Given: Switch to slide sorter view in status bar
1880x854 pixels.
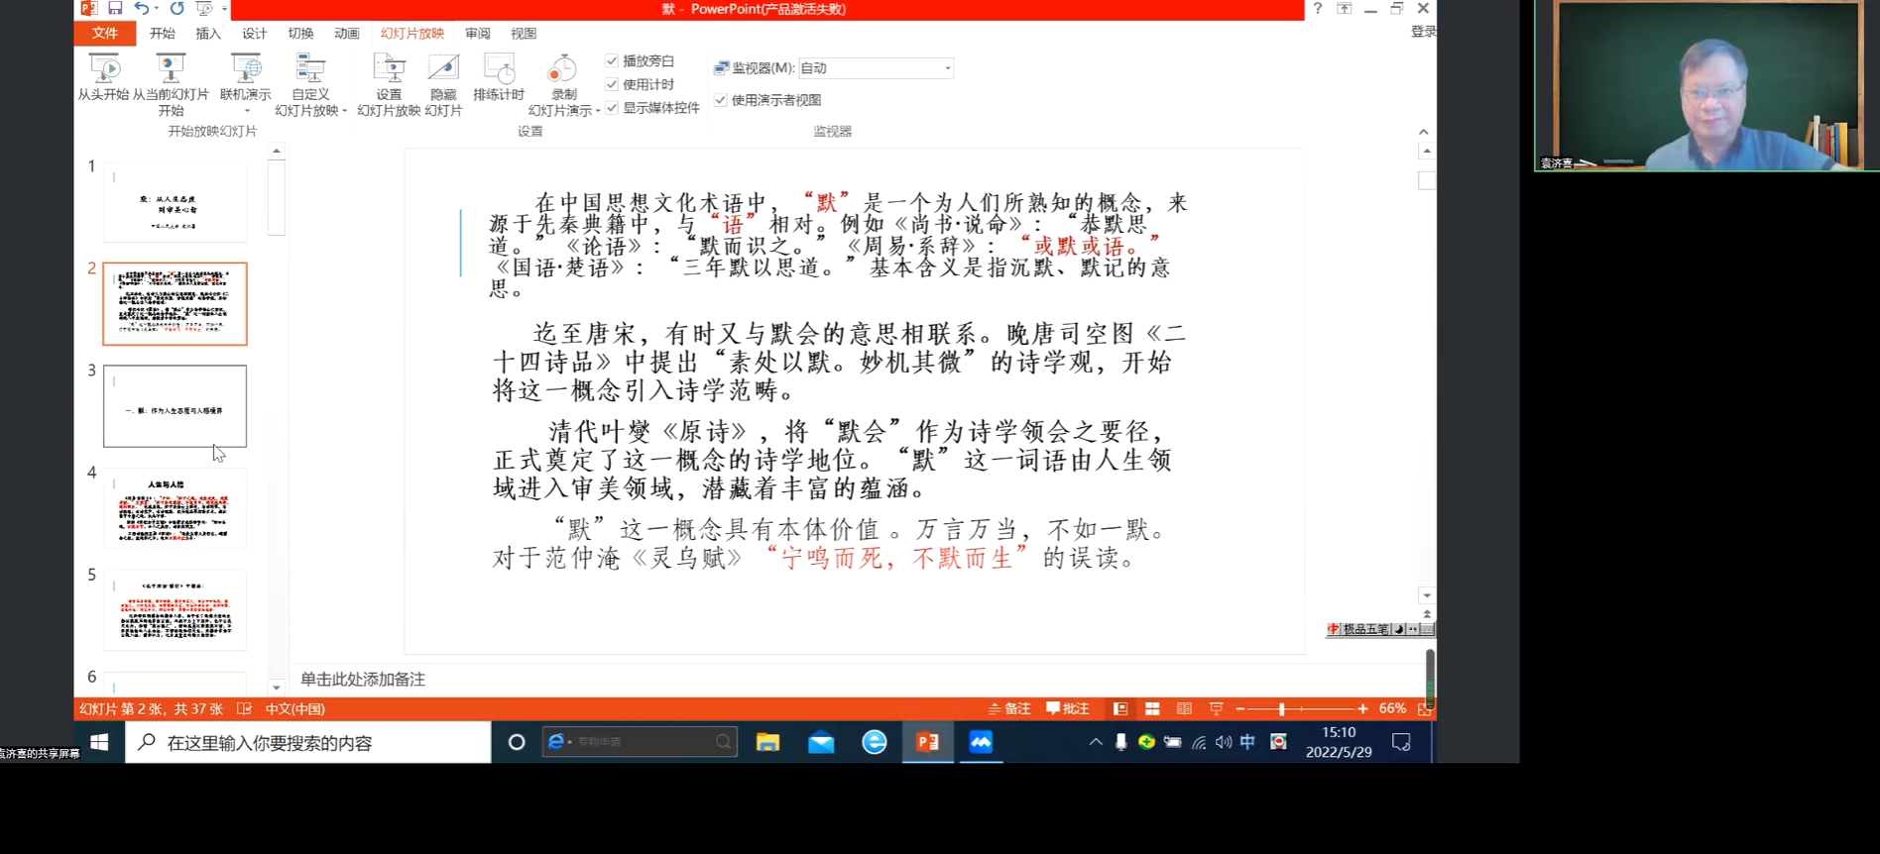Looking at the screenshot, I should (1152, 709).
